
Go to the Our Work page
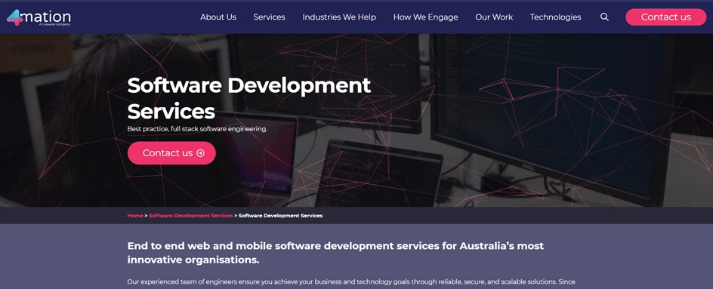click(x=494, y=17)
